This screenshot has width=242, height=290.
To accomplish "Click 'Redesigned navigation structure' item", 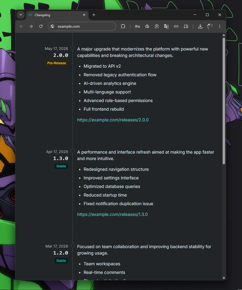I will (116, 169).
